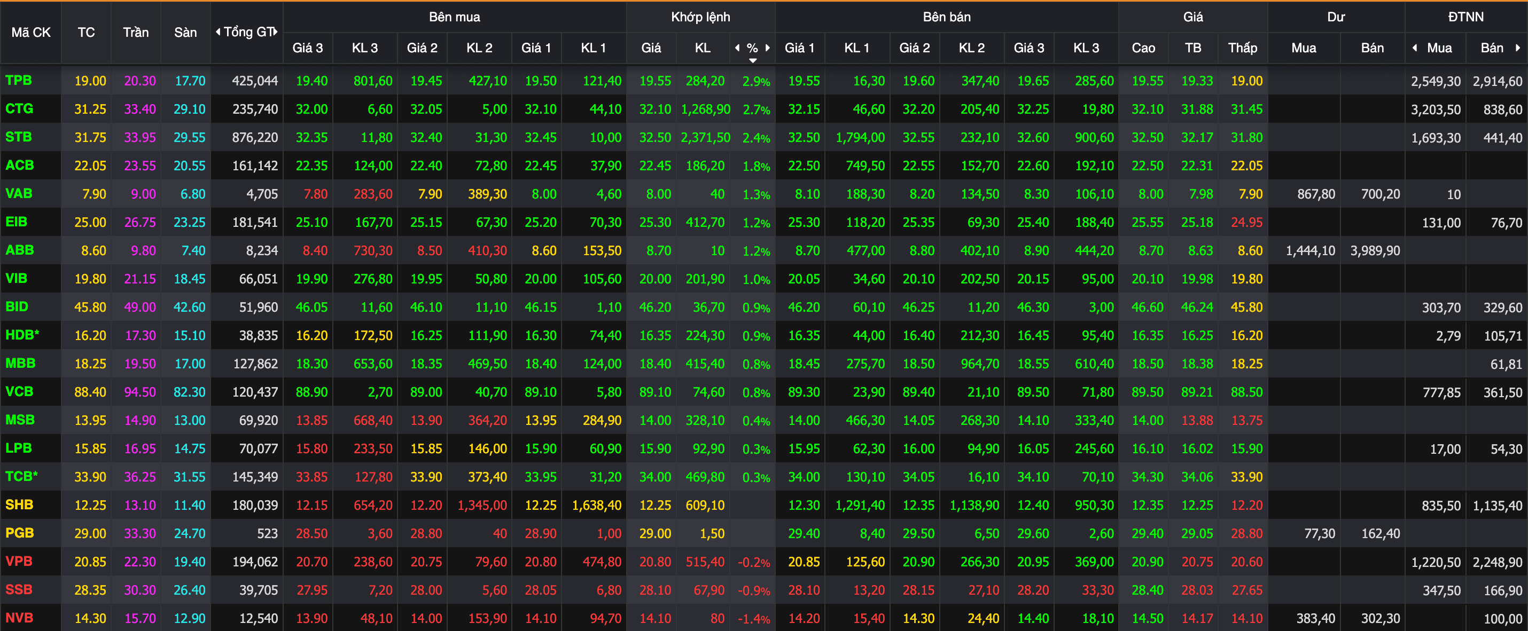
Task: Open the VIB ticker symbol
Action: tap(16, 279)
